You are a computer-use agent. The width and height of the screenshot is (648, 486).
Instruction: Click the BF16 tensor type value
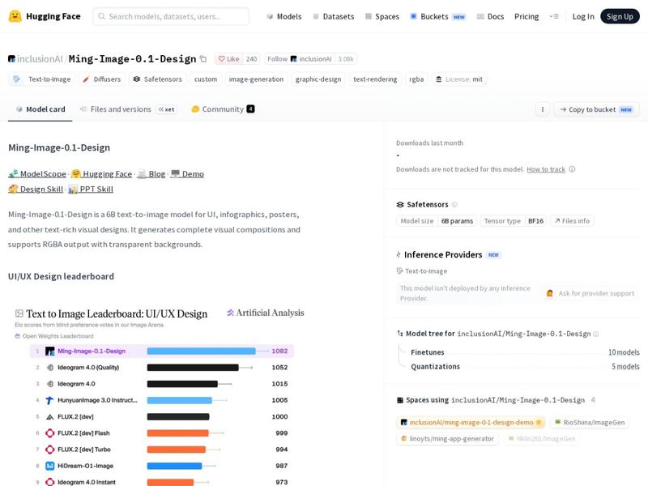coord(535,221)
